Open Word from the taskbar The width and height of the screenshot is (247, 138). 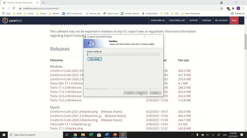(107, 135)
